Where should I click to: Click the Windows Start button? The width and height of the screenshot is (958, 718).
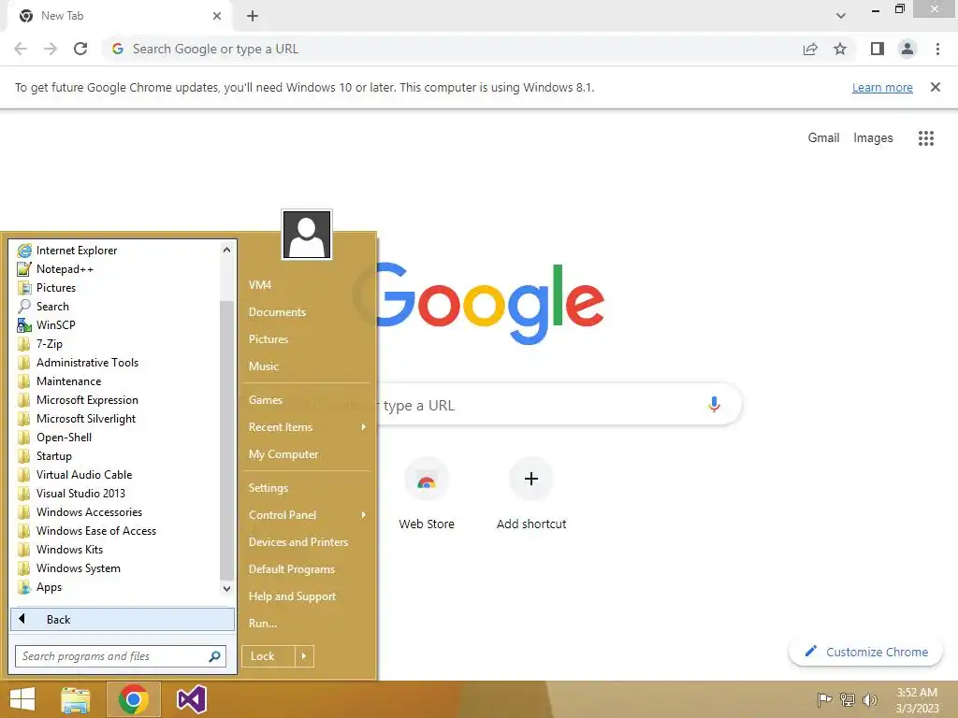point(22,699)
